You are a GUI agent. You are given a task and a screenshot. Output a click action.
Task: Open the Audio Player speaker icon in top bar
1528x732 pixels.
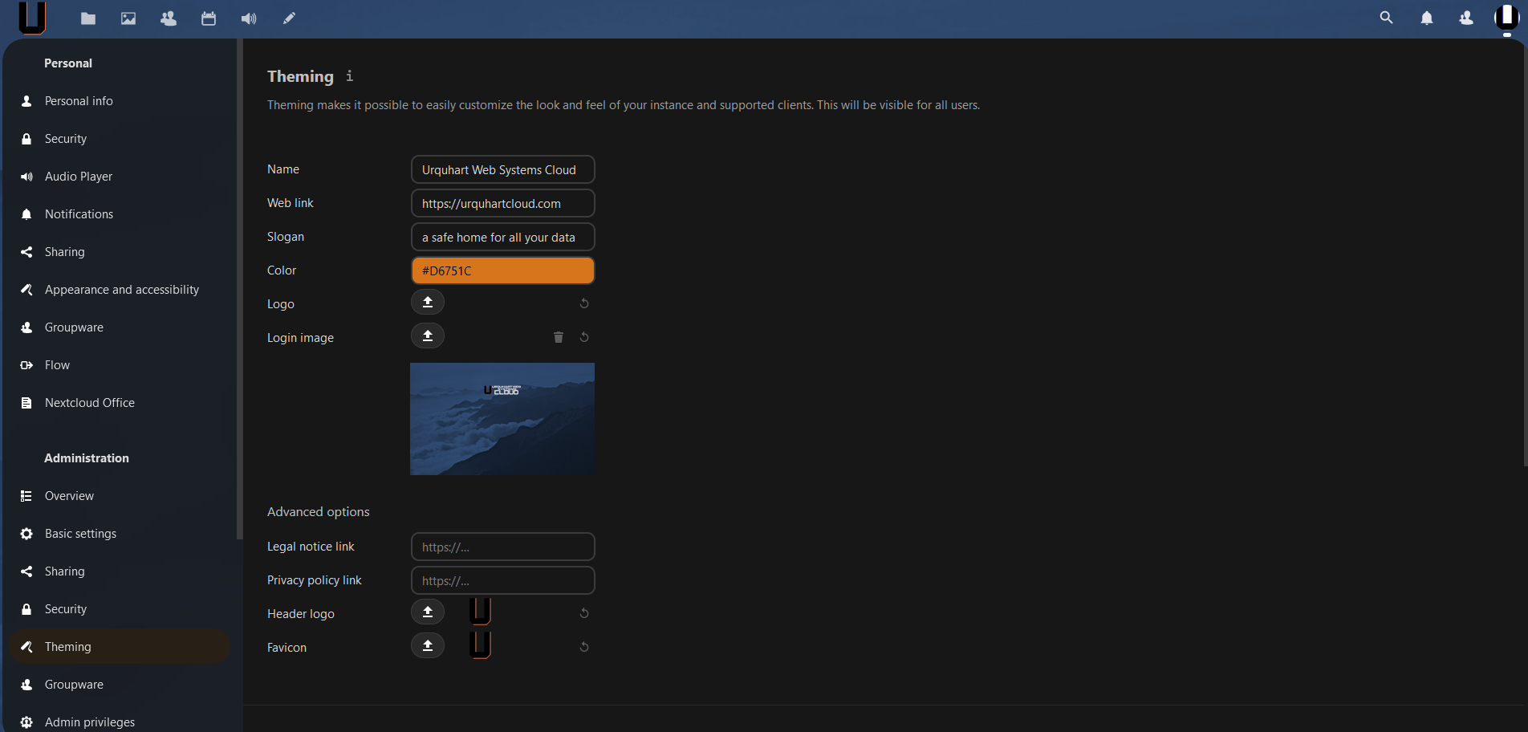(x=249, y=18)
